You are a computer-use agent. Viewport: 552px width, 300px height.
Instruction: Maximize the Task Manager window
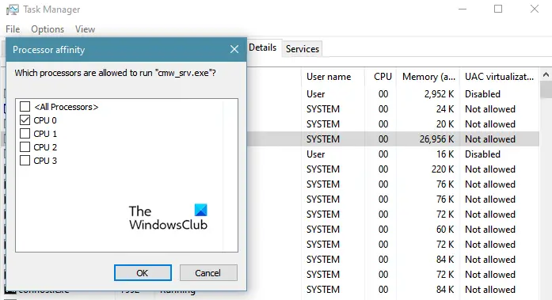pos(498,9)
